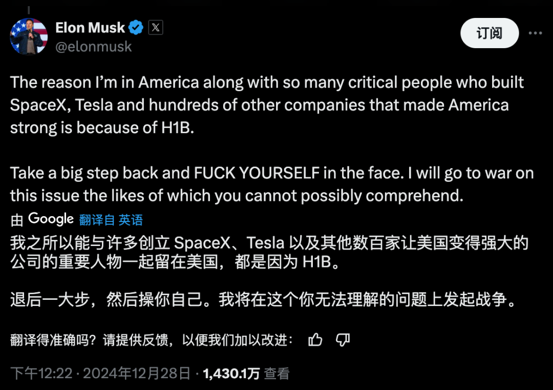553x390 pixels.
Task: Click the English paragraph mentioning H1B
Action: point(266,105)
